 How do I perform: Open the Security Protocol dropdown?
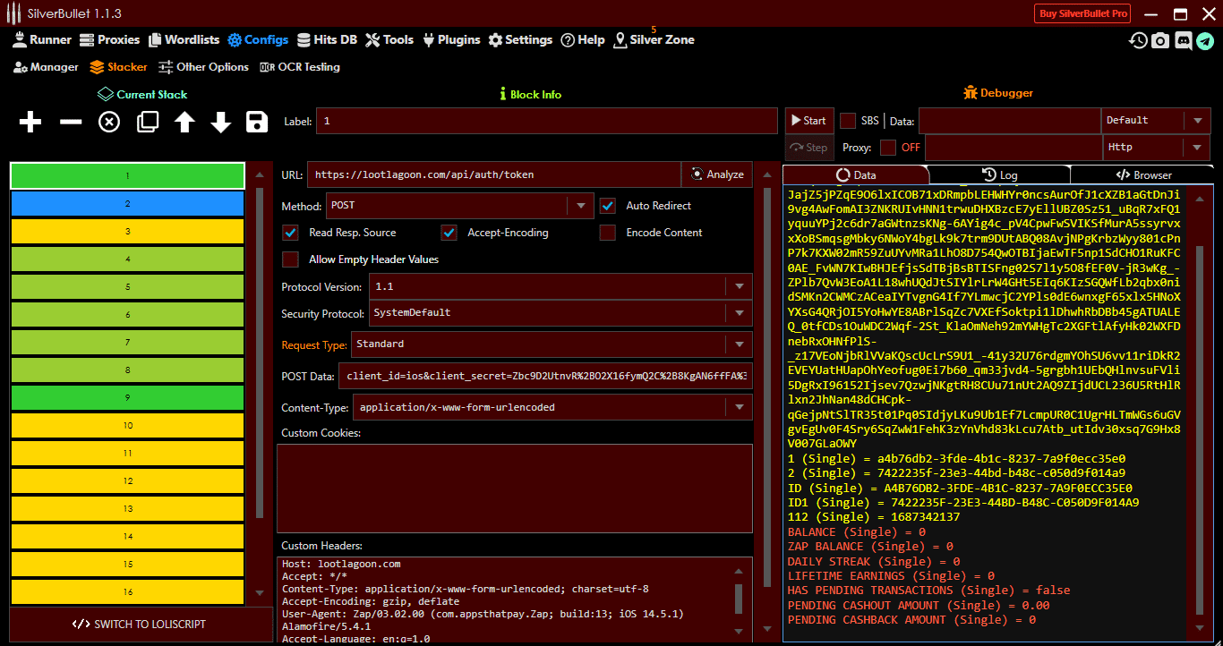[x=740, y=313]
